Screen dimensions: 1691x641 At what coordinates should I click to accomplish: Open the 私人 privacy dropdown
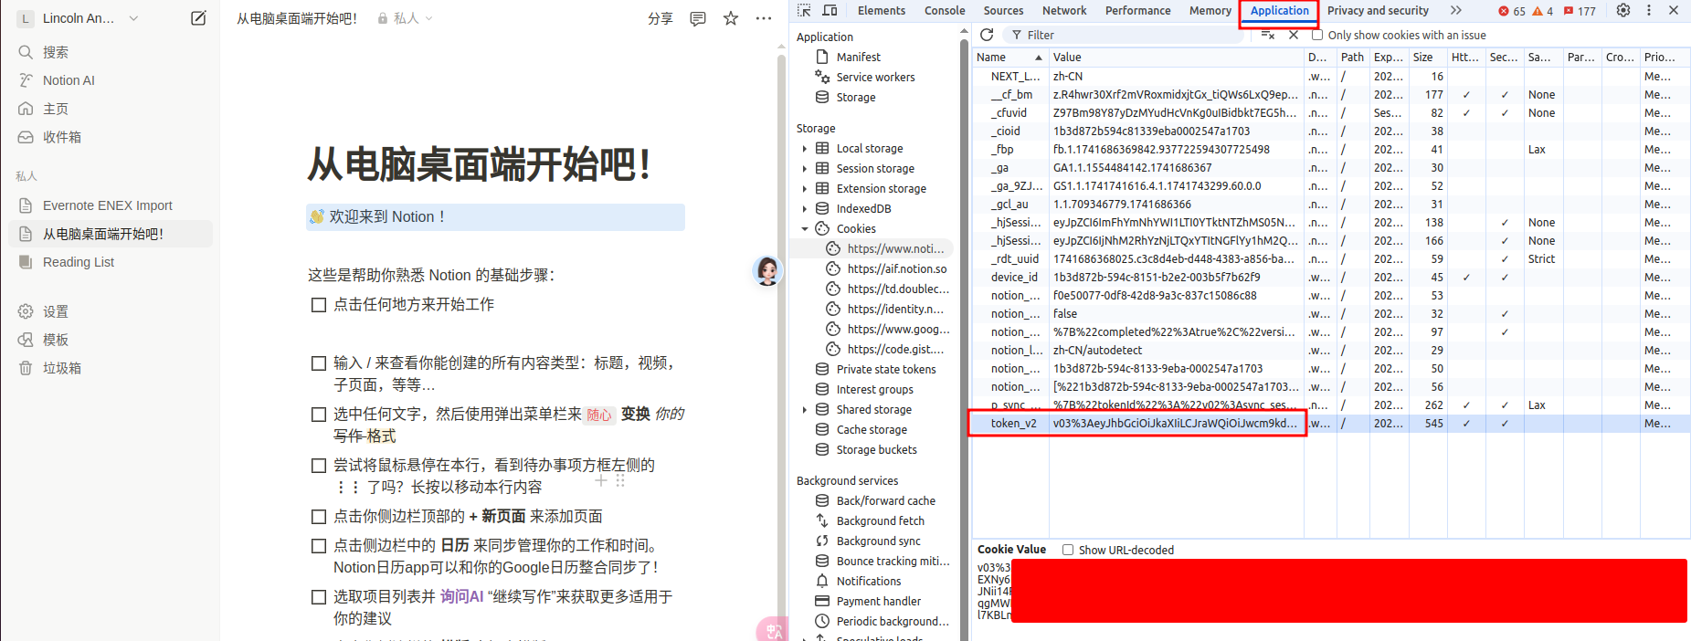coord(406,18)
